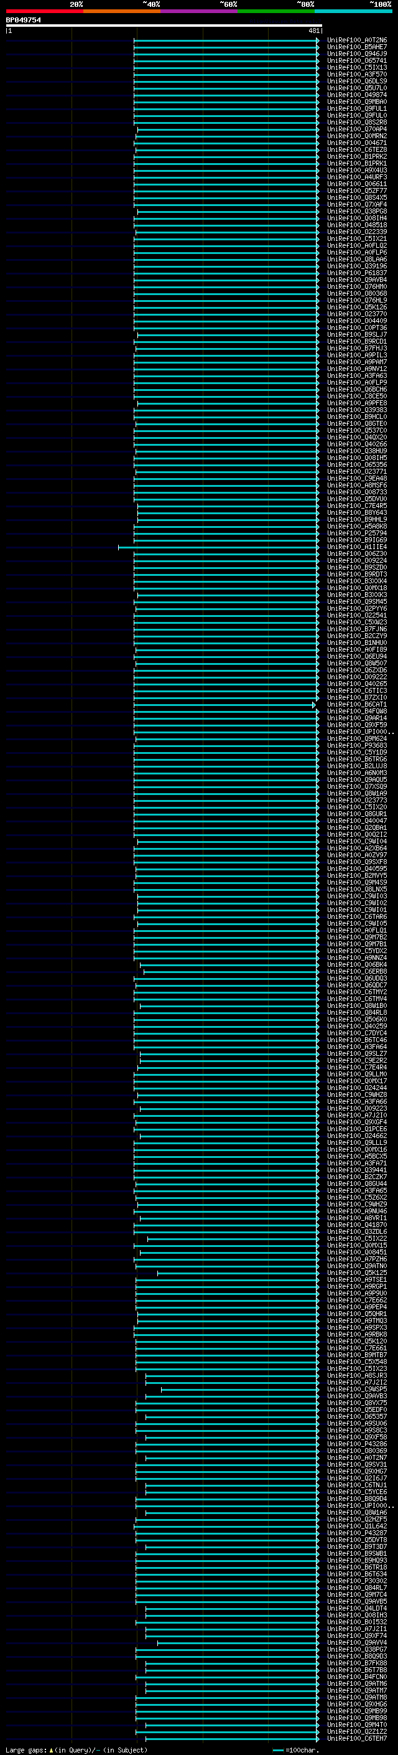This screenshot has height=1755, width=398.
Task: Select label UniRef100_P43287
Action: click(356, 1533)
